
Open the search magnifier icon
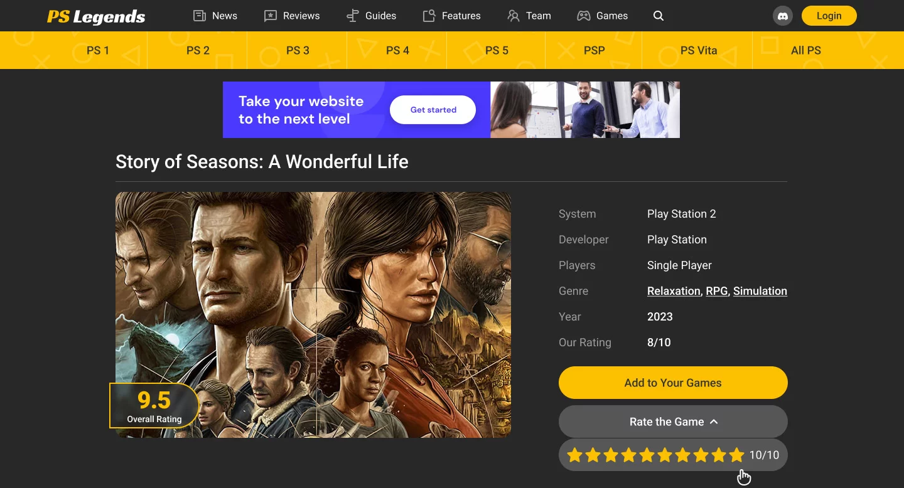pos(659,16)
